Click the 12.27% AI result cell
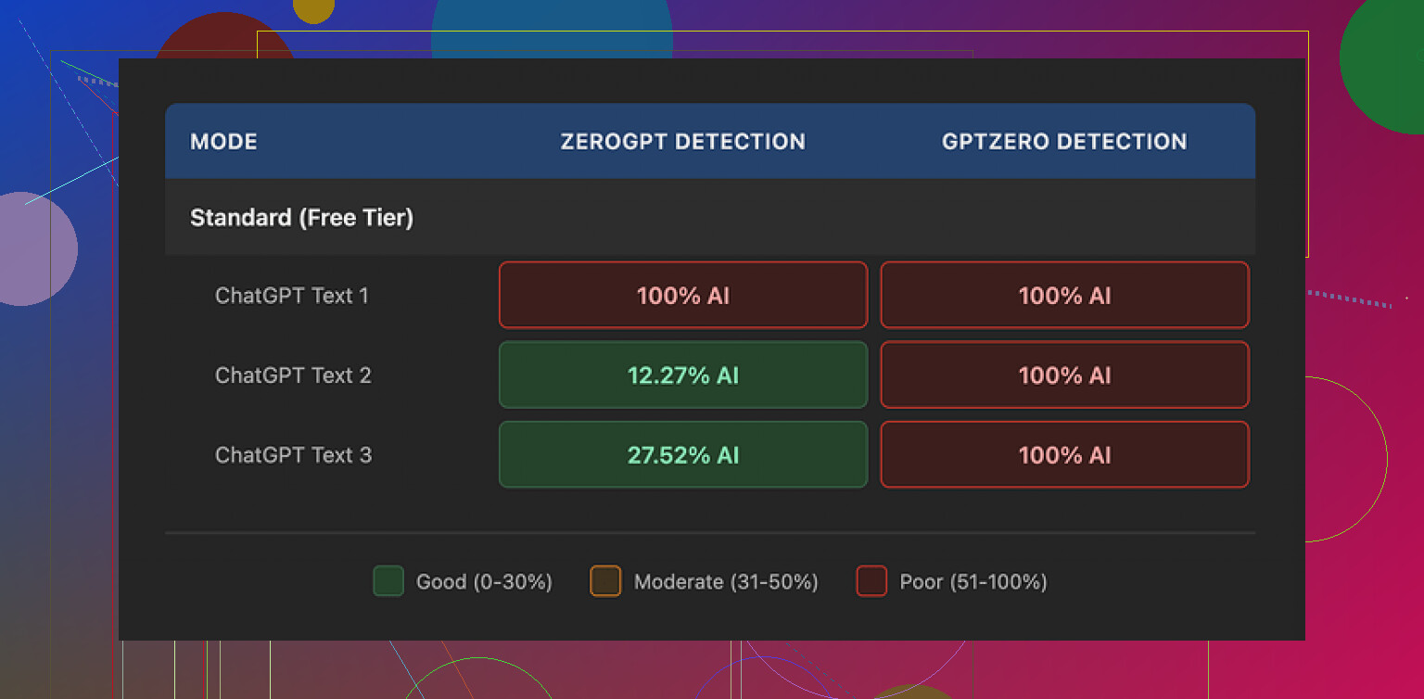 coord(683,375)
